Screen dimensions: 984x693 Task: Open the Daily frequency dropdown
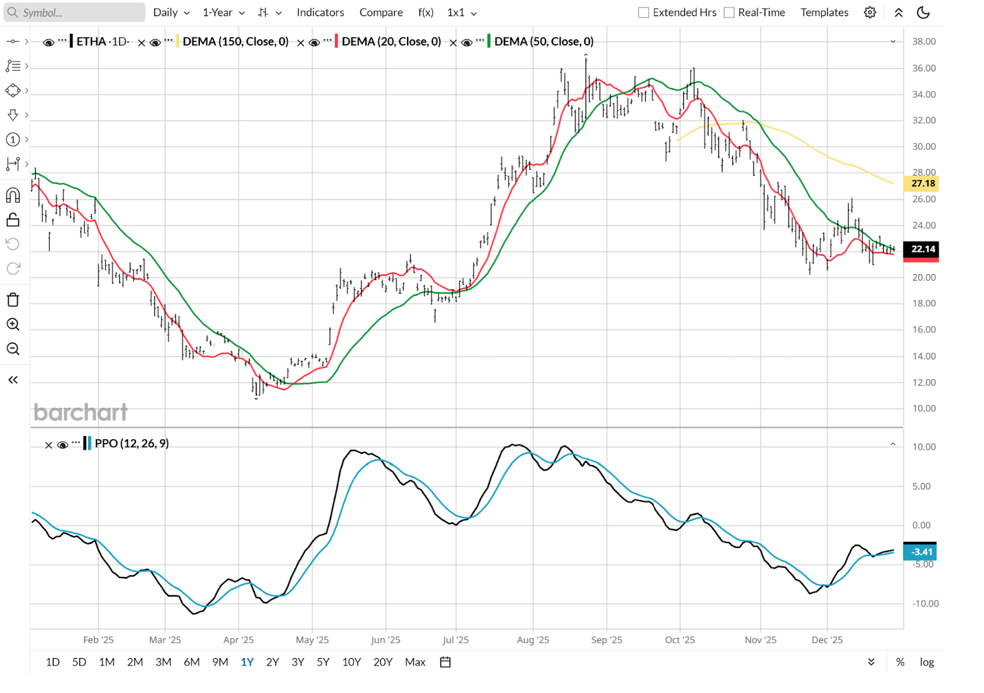click(171, 12)
